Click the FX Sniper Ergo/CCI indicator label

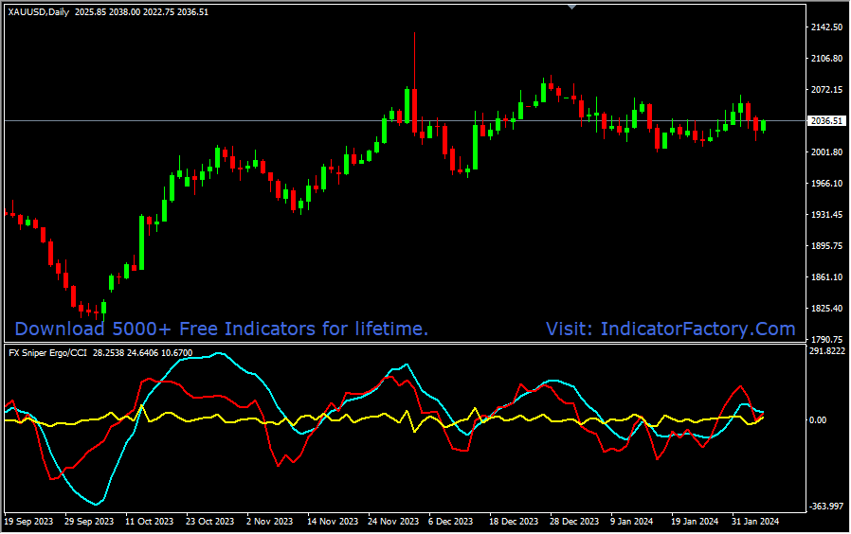click(47, 353)
